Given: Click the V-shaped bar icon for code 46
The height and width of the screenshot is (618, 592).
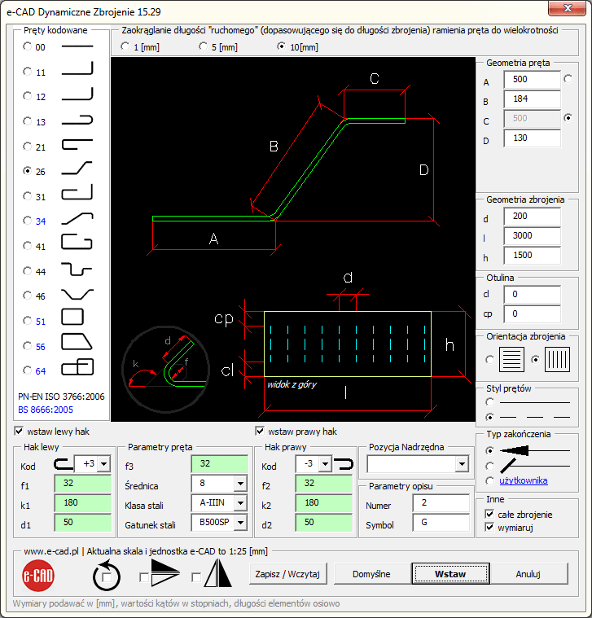Looking at the screenshot, I should pos(77,294).
